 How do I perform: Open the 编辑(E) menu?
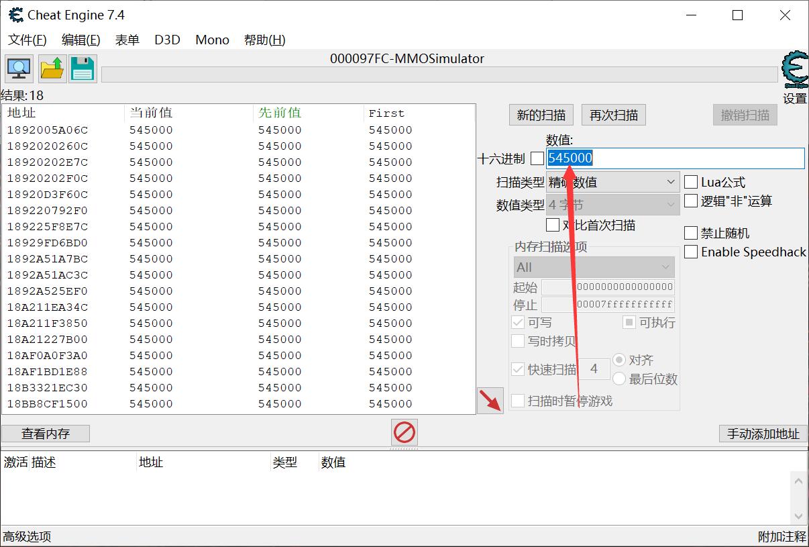tap(80, 40)
